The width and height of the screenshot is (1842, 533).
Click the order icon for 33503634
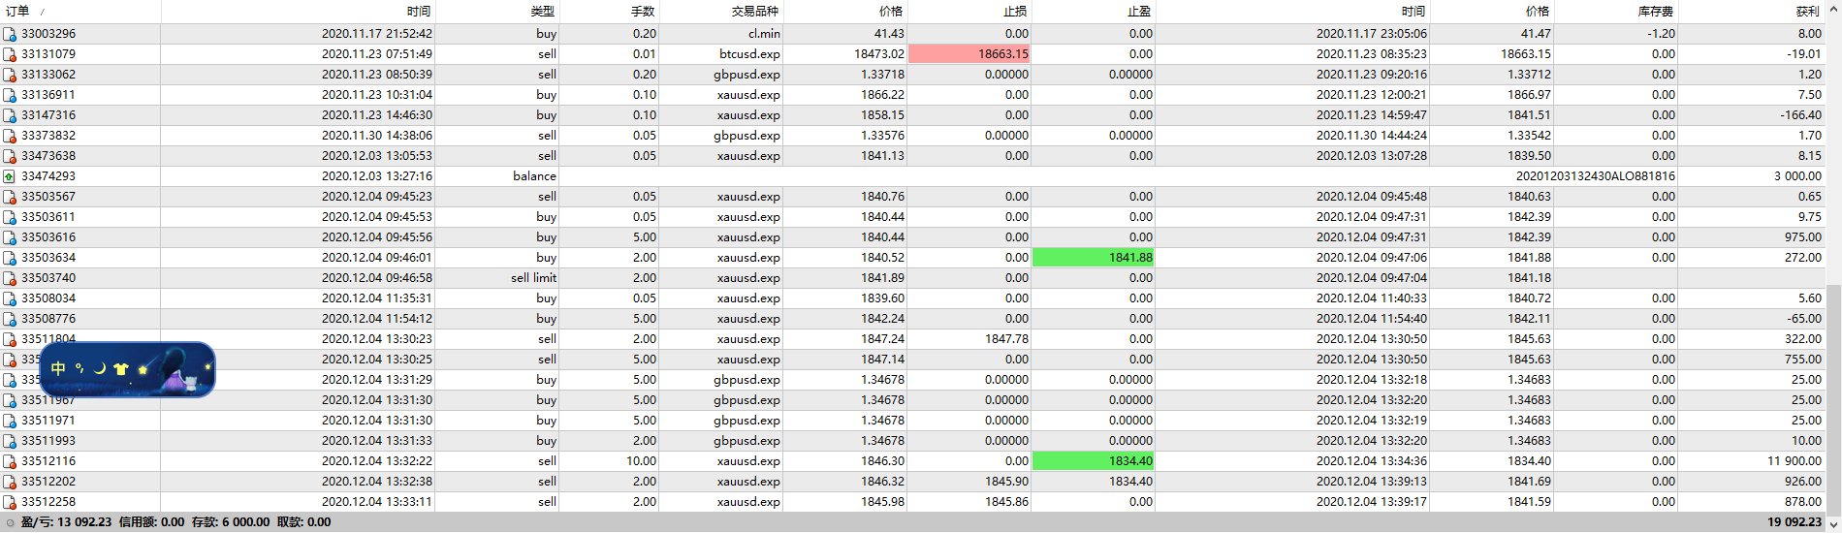click(10, 258)
